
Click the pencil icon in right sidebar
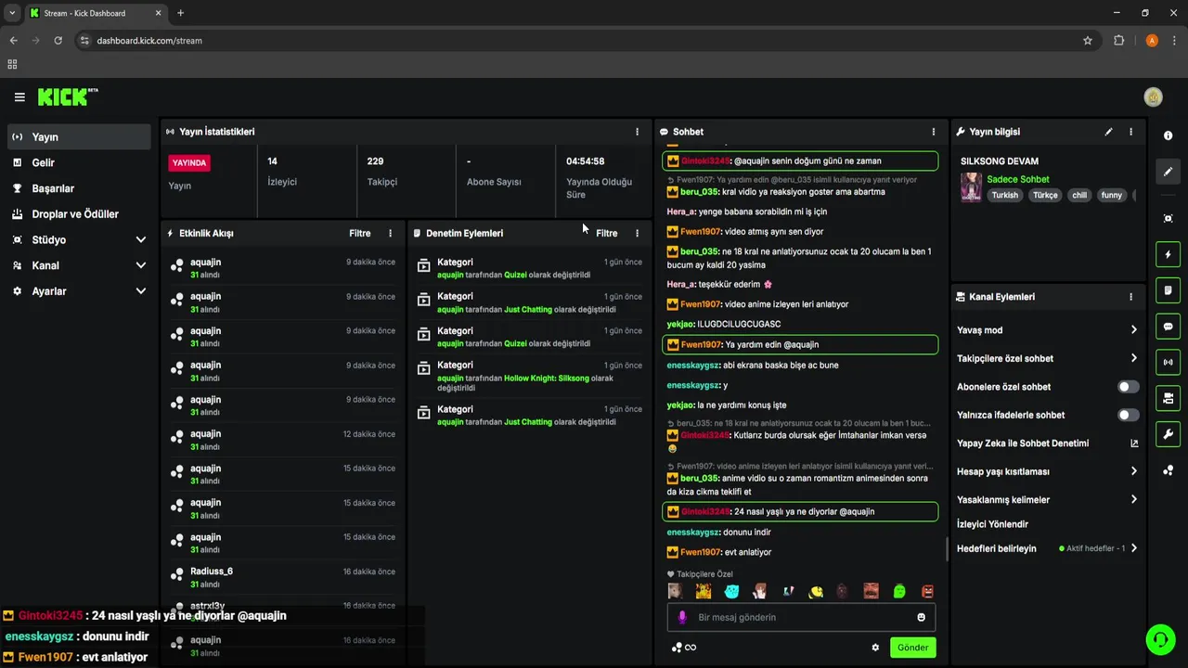point(1168,172)
